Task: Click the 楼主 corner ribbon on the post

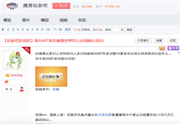Action: coord(27,50)
